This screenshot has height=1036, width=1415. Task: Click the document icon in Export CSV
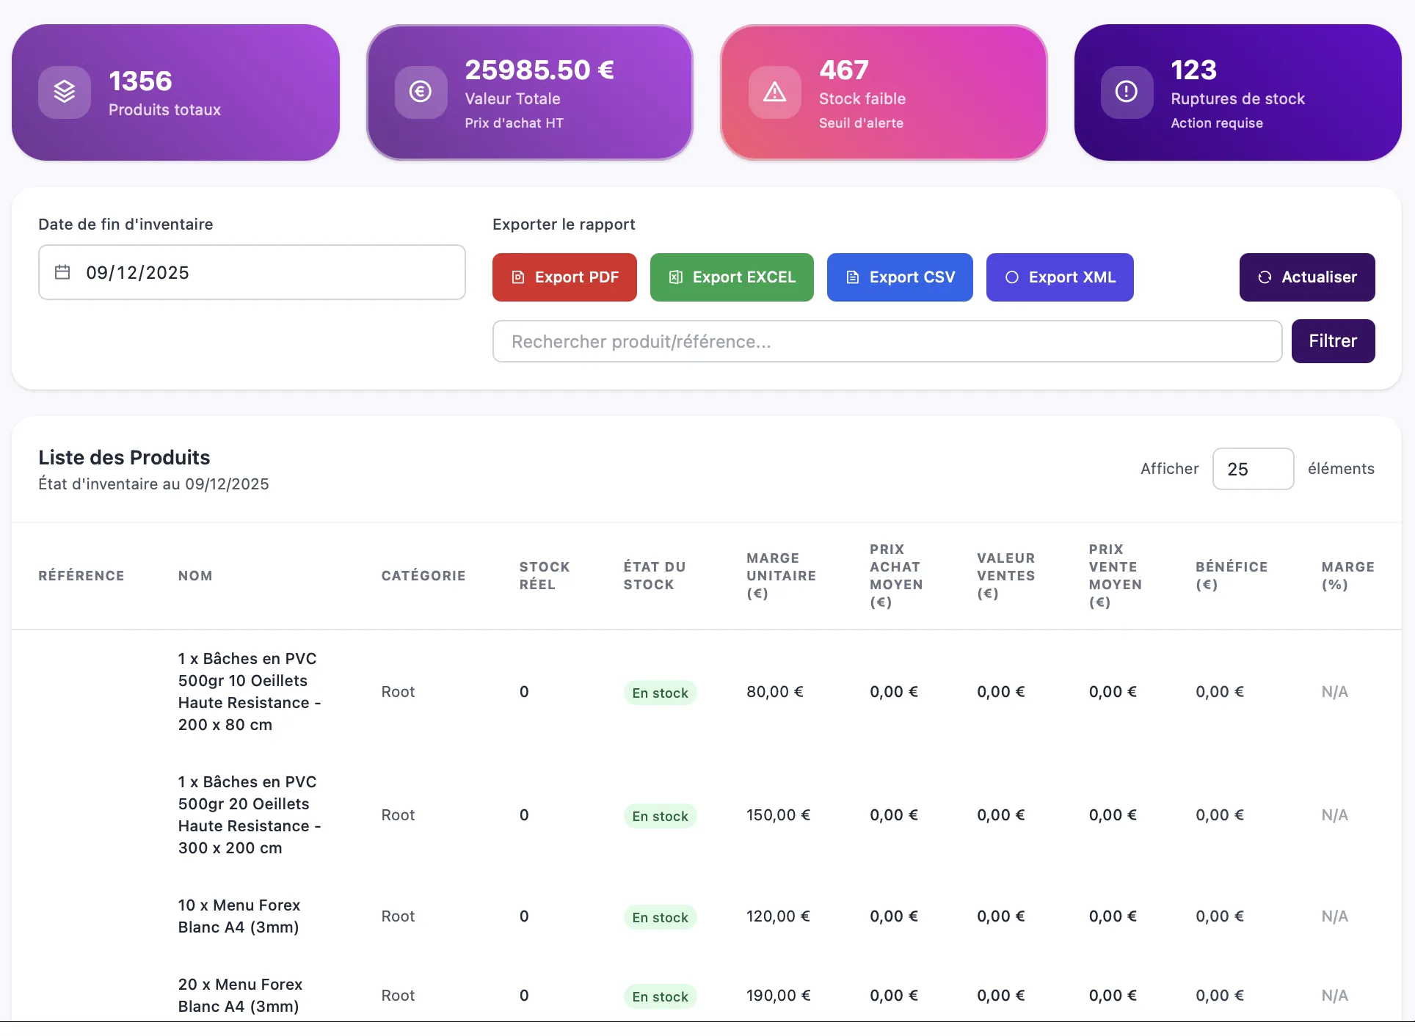click(853, 277)
